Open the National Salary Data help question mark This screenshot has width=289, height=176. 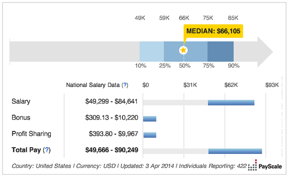point(125,85)
